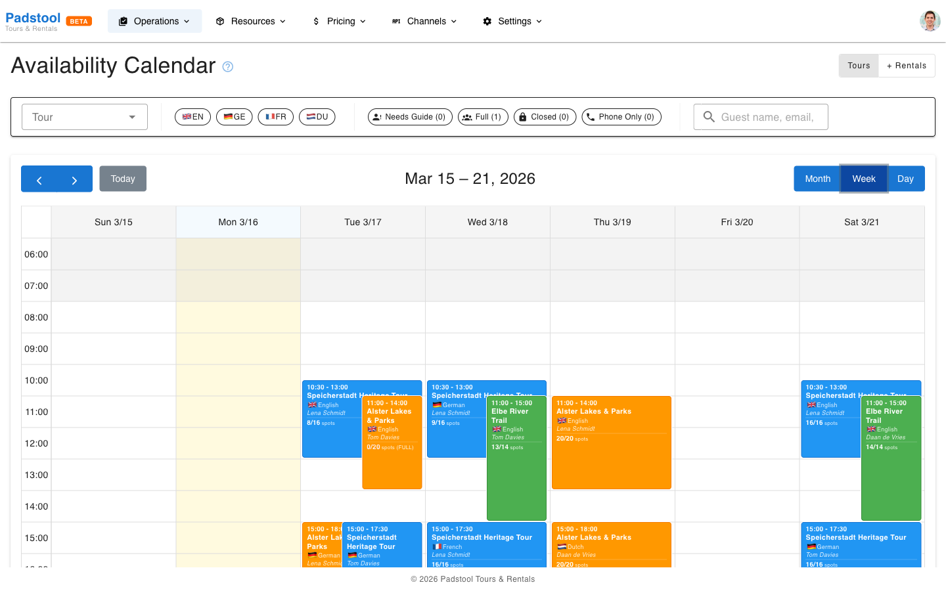The height and width of the screenshot is (591, 946).
Task: Toggle the FR language filter
Action: click(x=275, y=117)
